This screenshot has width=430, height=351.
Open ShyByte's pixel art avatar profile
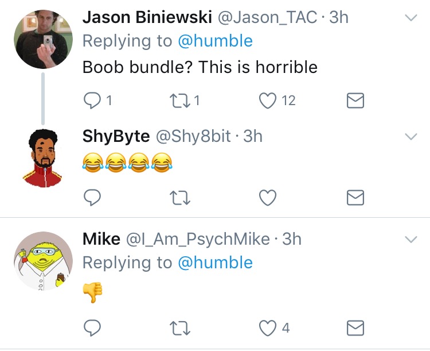(43, 158)
